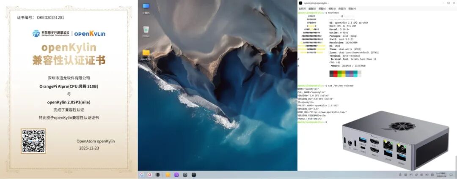Open the 终端(T) menu in the terminal
The height and width of the screenshot is (179, 457).
point(342,8)
